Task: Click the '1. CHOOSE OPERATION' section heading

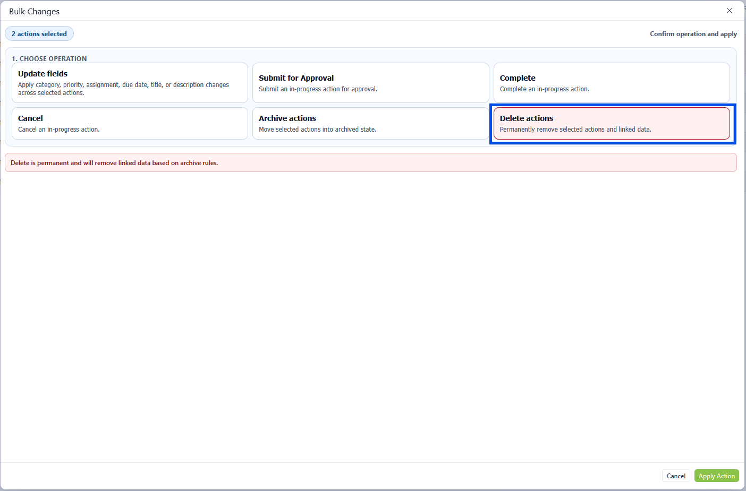Action: [49, 59]
